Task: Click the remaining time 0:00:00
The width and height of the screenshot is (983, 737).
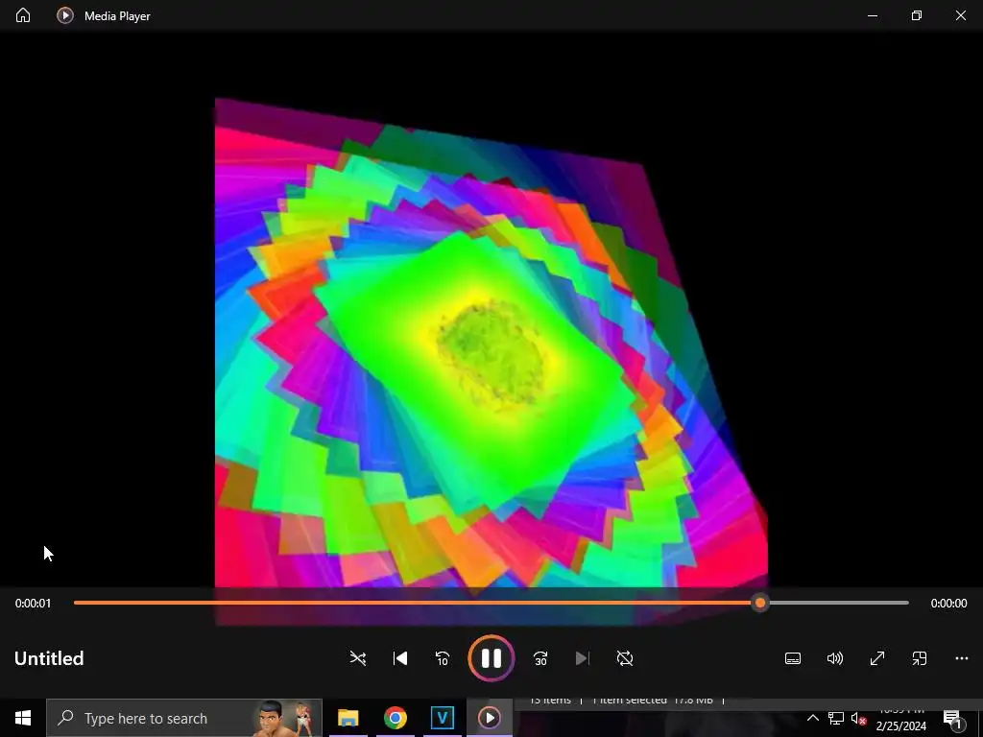Action: click(x=948, y=603)
